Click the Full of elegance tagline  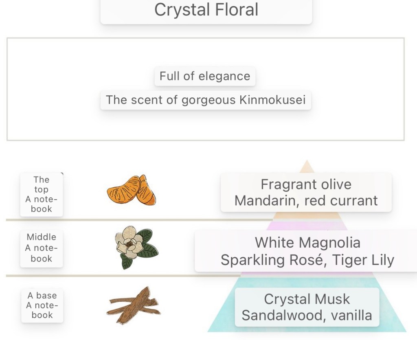(205, 76)
